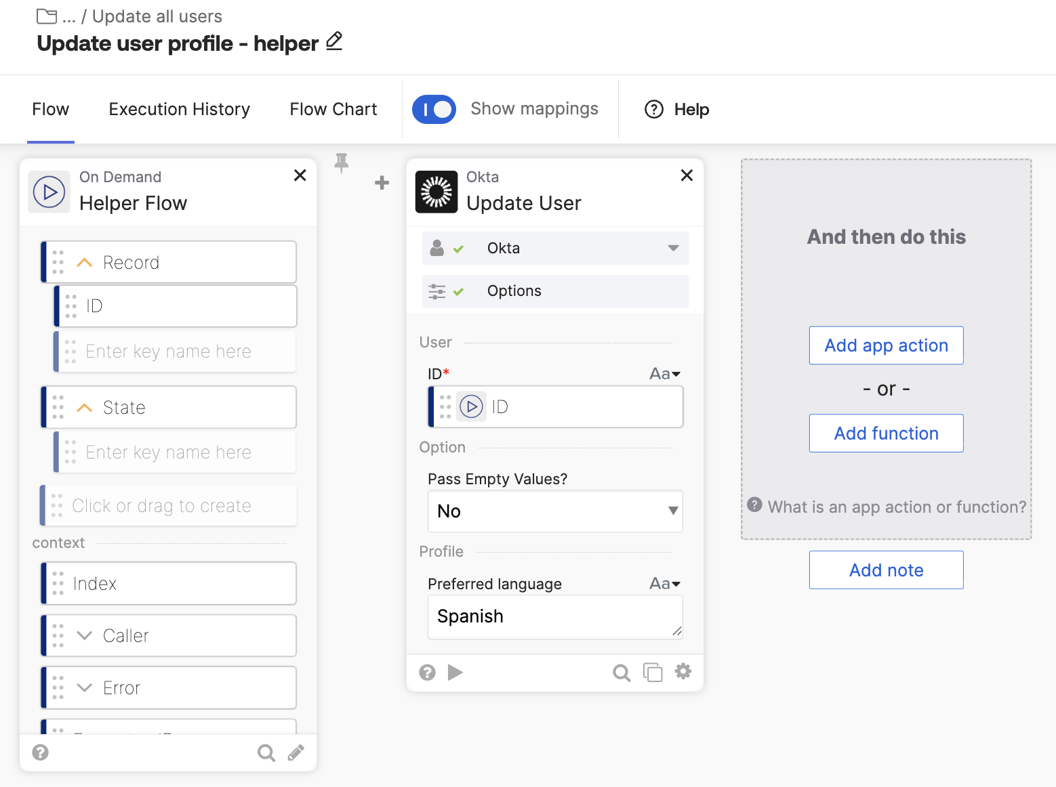1056x787 pixels.
Task: Click the Add app action button
Action: [886, 345]
